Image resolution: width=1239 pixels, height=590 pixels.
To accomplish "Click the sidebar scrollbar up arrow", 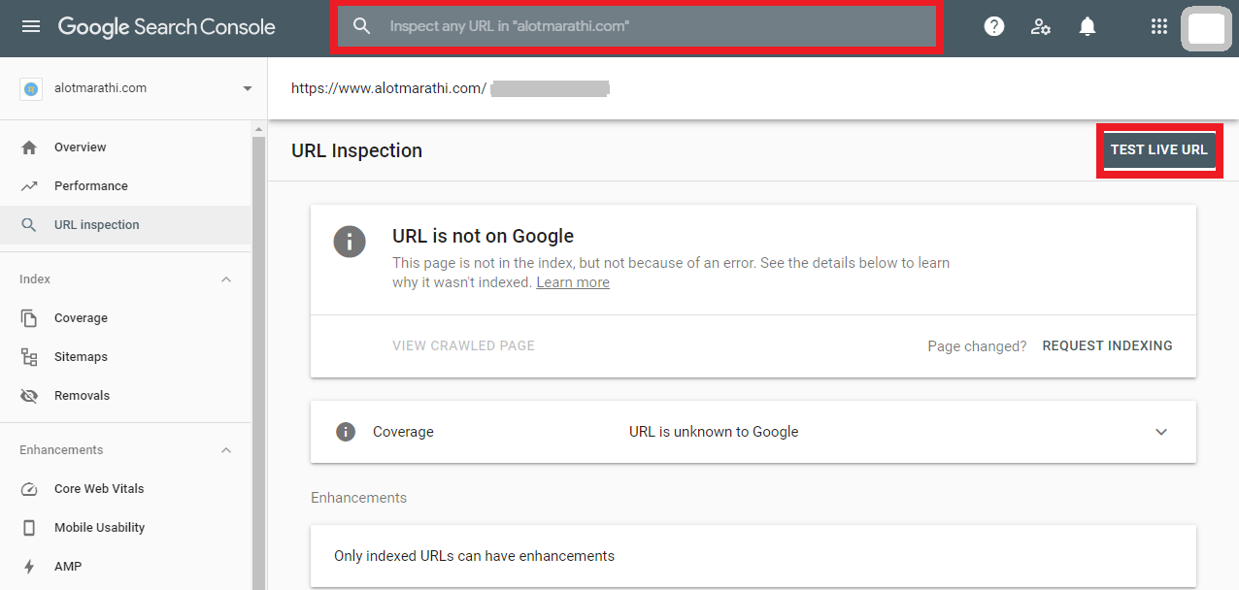I will (259, 129).
